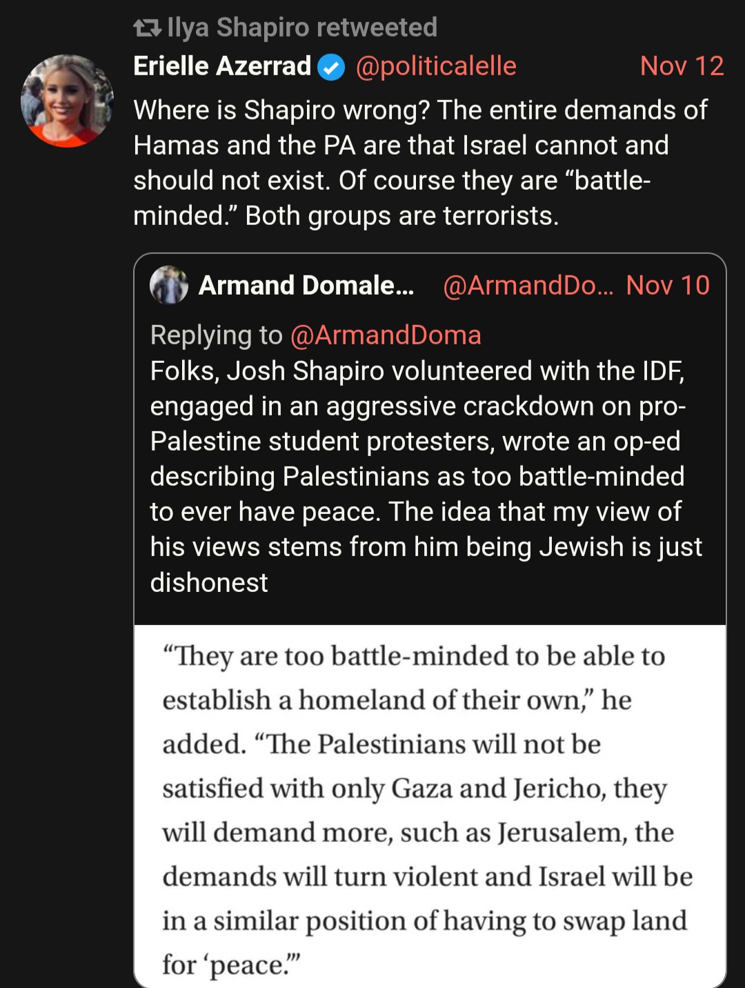Open the article quote screenshot image
This screenshot has height=988, width=745.
coord(430,806)
